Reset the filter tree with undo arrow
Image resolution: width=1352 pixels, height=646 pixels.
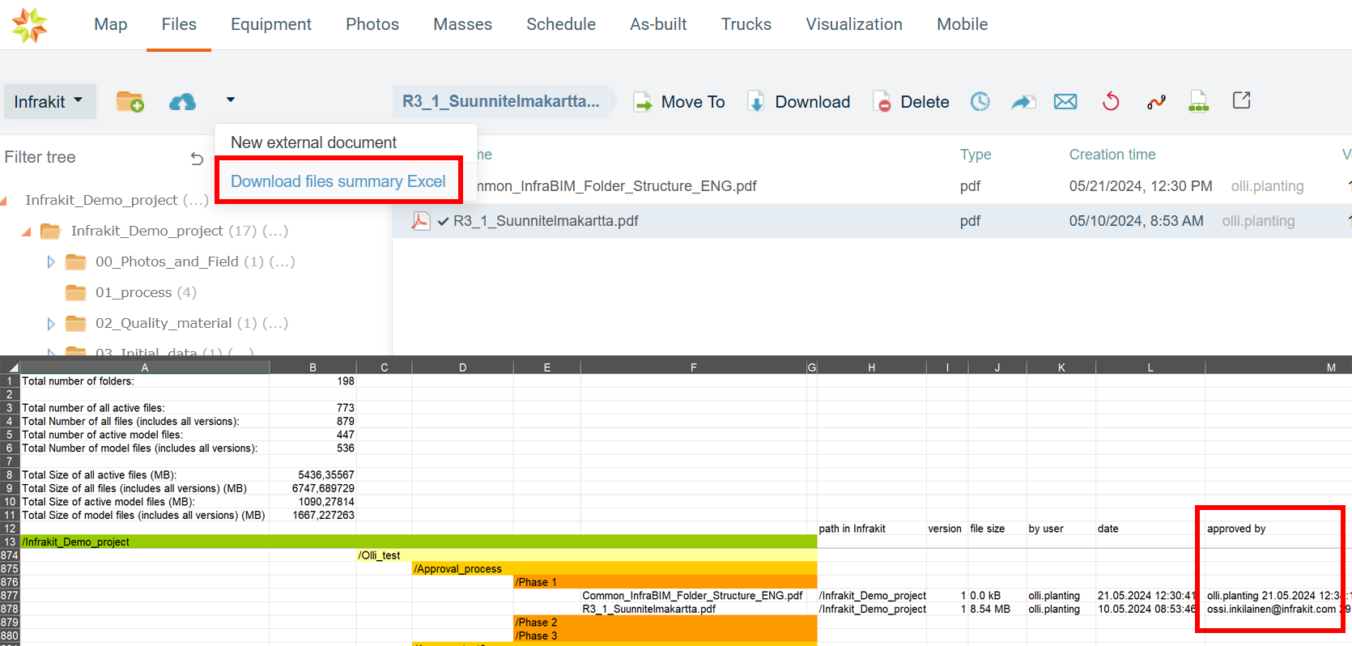pyautogui.click(x=197, y=159)
